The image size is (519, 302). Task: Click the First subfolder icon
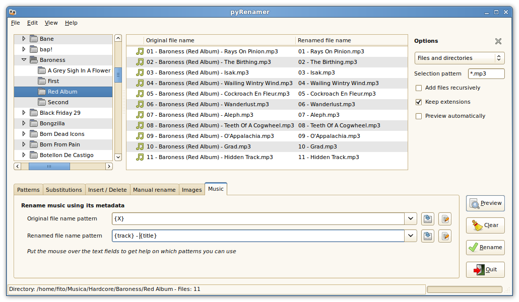point(42,81)
